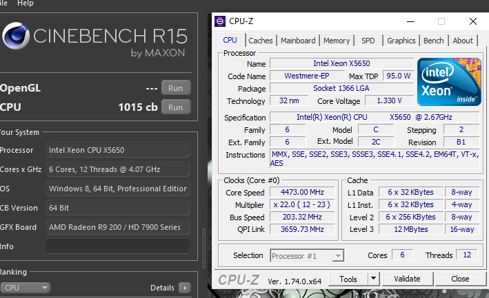The image size is (489, 298).
Task: Click the Cores value 6 in CPU-Z
Action: 402,255
